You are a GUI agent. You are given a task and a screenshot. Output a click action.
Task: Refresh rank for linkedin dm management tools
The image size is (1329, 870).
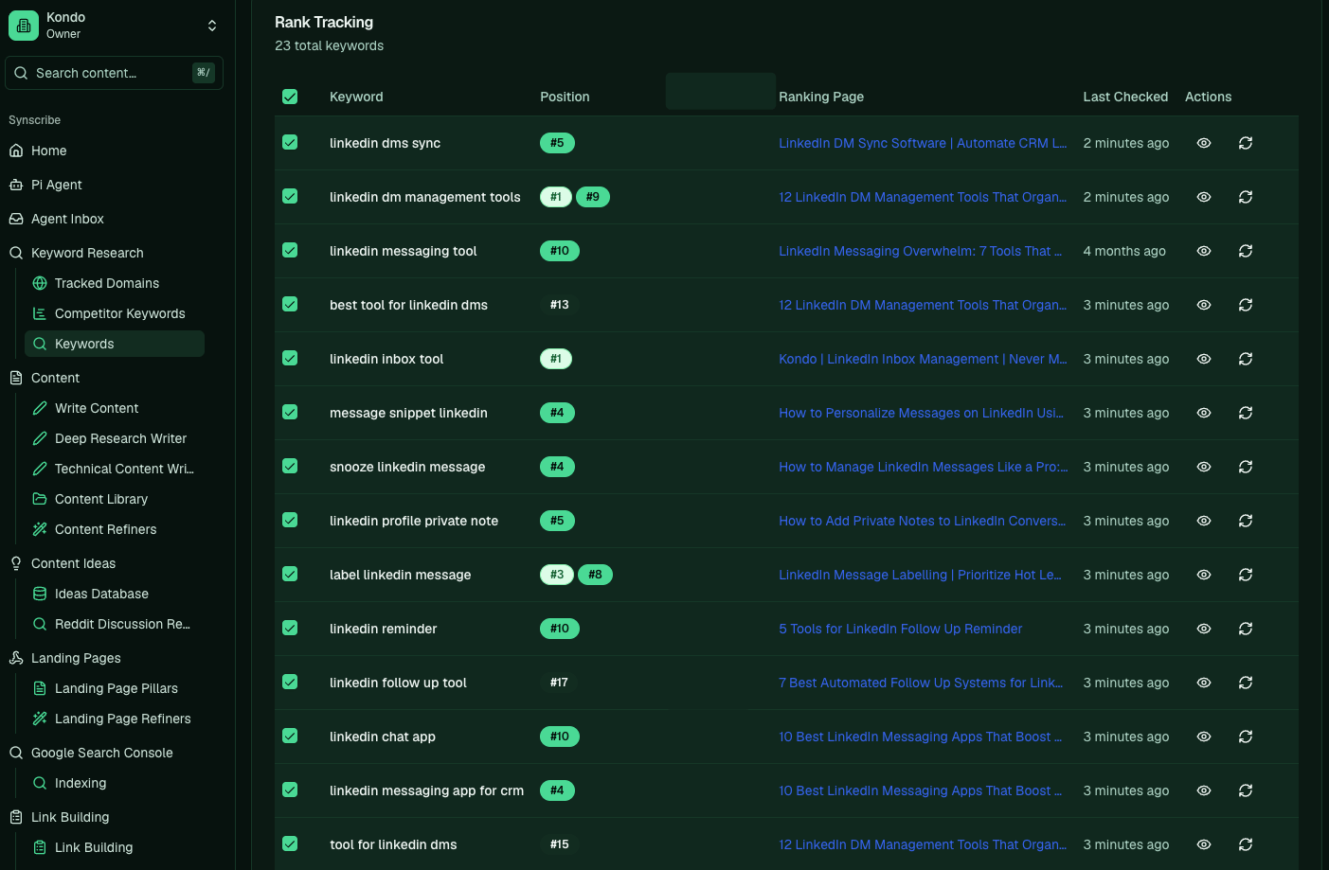[x=1246, y=197]
